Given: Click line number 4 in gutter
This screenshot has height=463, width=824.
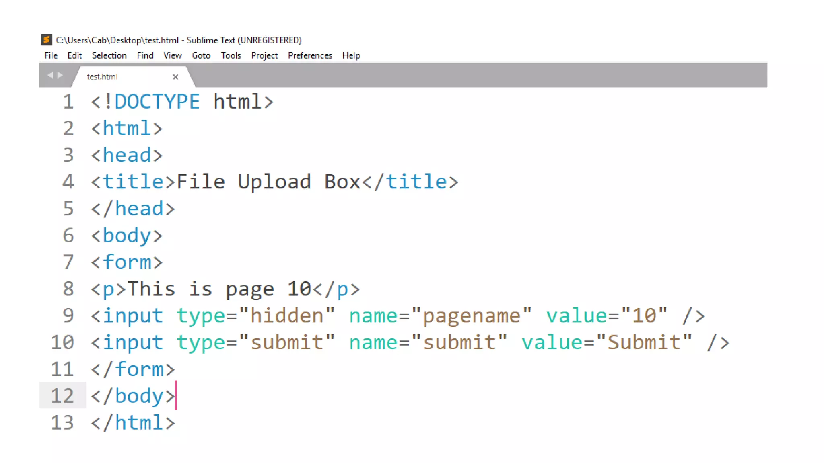Looking at the screenshot, I should [x=68, y=182].
